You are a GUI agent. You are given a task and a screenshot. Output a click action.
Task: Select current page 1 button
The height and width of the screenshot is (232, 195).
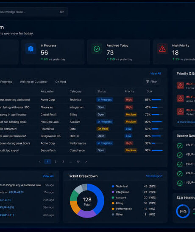click(x=47, y=161)
